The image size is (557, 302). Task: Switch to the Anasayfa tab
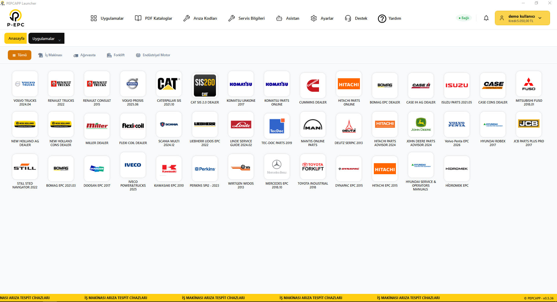click(x=16, y=38)
